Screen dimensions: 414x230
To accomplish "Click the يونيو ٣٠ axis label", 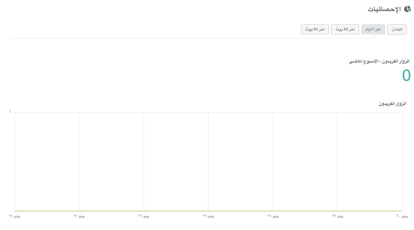I will click(402, 216).
